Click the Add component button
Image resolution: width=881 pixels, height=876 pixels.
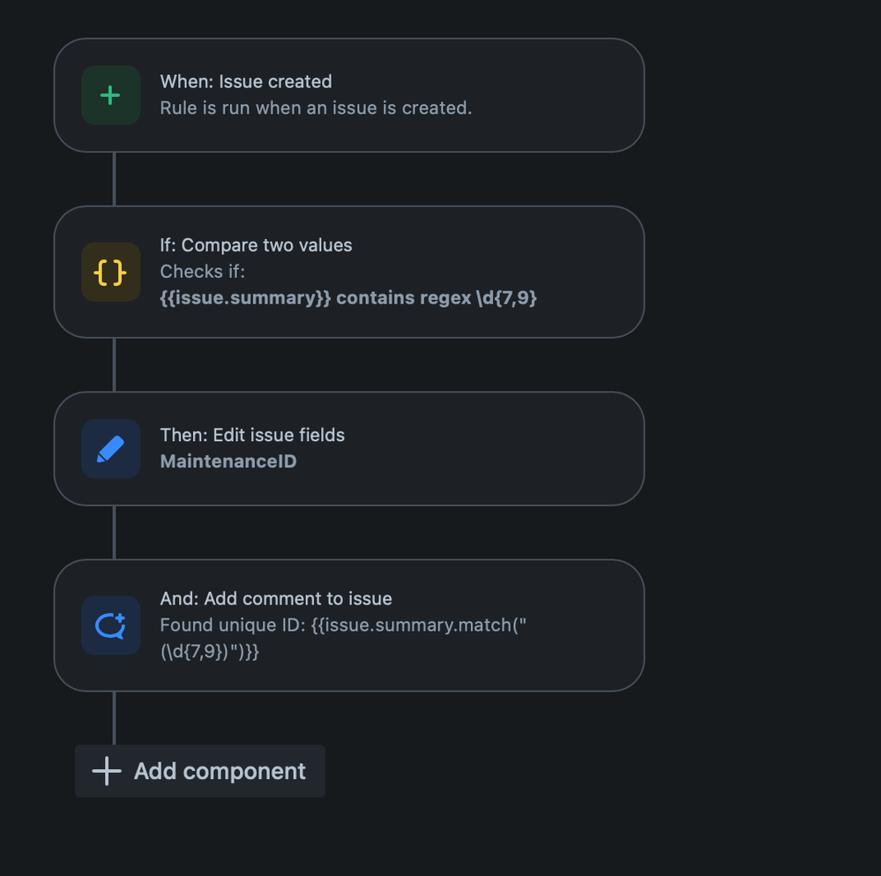(199, 770)
